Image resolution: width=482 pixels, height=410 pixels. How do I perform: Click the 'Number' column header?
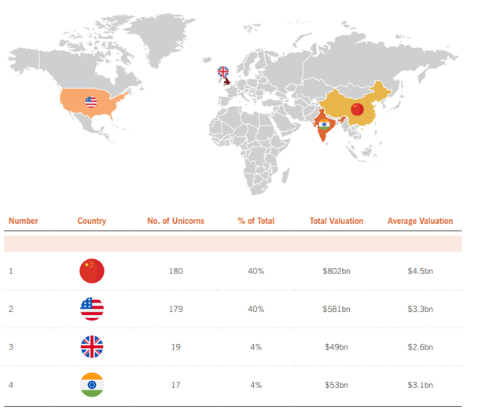(x=24, y=221)
